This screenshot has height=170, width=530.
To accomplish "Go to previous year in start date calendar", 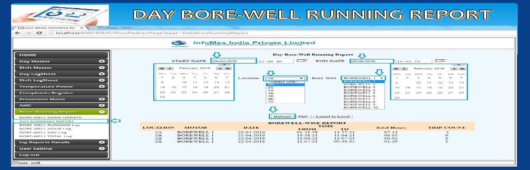I will [161, 68].
